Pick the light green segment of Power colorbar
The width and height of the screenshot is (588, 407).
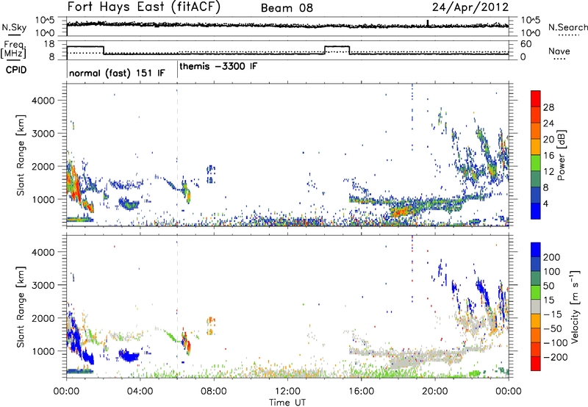point(536,162)
